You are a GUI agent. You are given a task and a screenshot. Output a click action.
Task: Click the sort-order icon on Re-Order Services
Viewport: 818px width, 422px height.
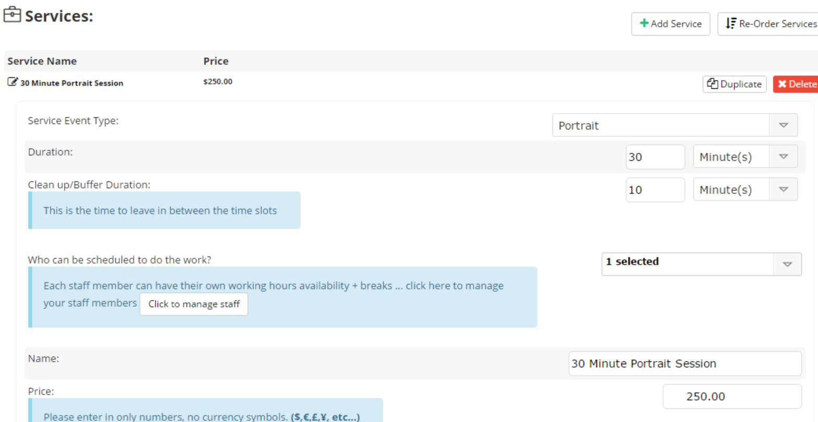click(732, 23)
